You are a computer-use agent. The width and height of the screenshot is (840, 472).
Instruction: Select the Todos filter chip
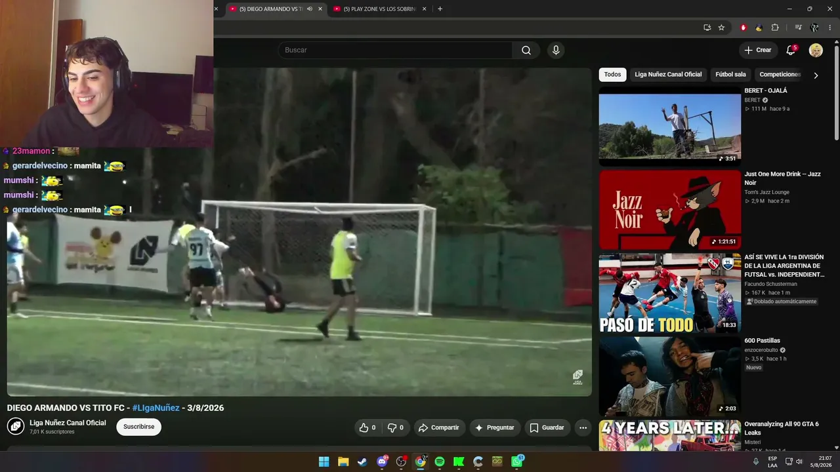[612, 75]
